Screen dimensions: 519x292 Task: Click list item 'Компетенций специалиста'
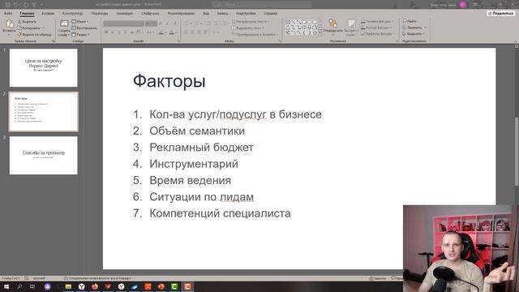click(x=220, y=213)
